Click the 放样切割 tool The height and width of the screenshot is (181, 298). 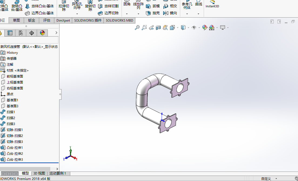[108, 6]
